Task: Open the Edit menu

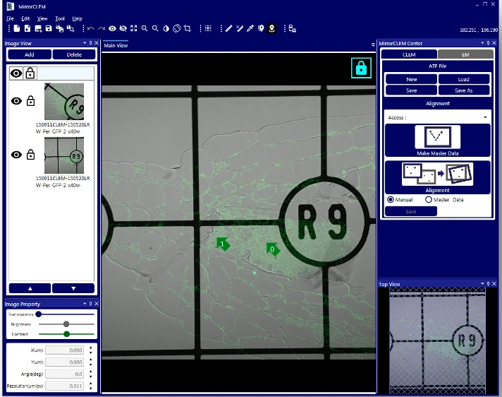Action: [x=25, y=18]
